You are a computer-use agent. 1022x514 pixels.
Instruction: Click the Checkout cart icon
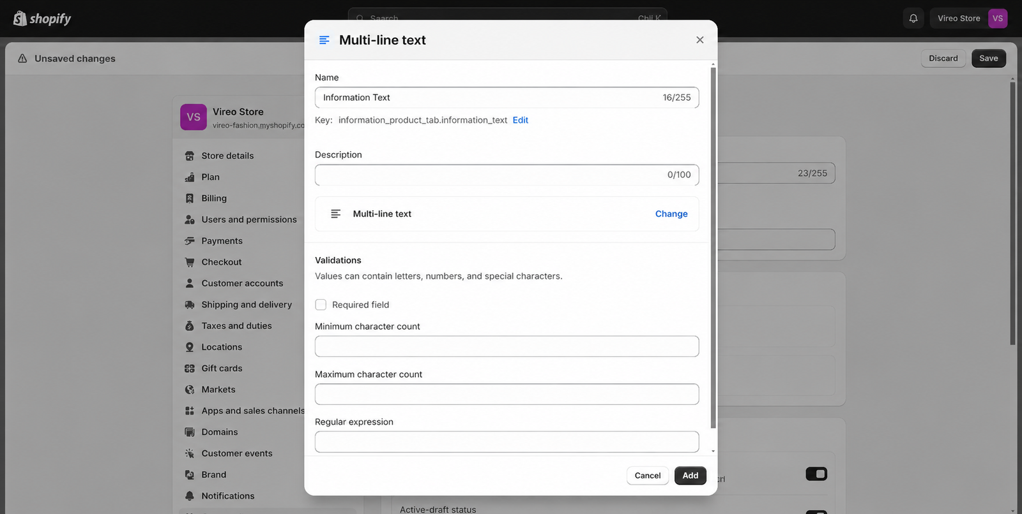[190, 262]
